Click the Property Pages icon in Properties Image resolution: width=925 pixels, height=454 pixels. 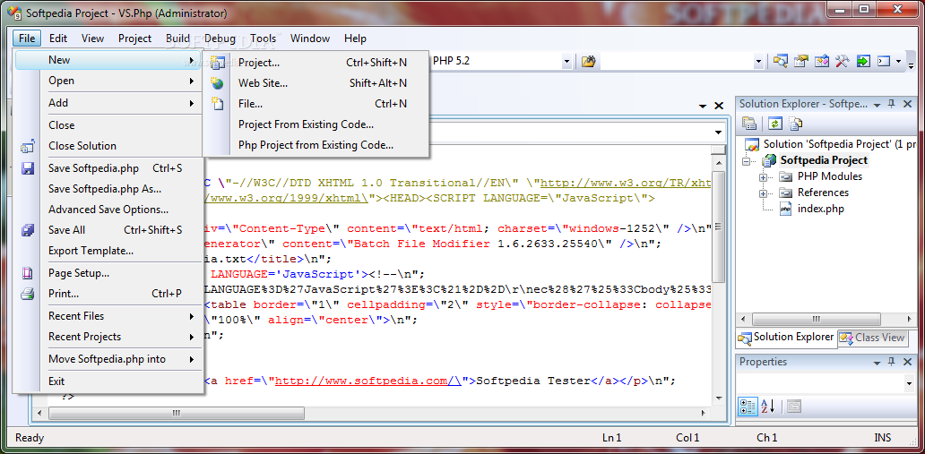click(793, 407)
